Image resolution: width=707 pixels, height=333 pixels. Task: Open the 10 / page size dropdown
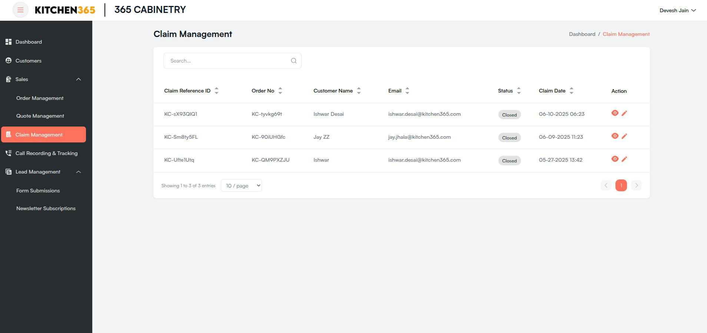click(241, 185)
